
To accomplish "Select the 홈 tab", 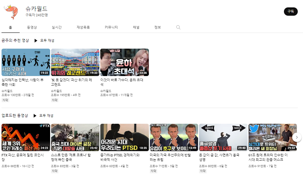I will click(10, 27).
